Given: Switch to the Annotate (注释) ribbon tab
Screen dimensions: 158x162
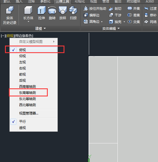Looking at the screenshot, I should point(31,1).
